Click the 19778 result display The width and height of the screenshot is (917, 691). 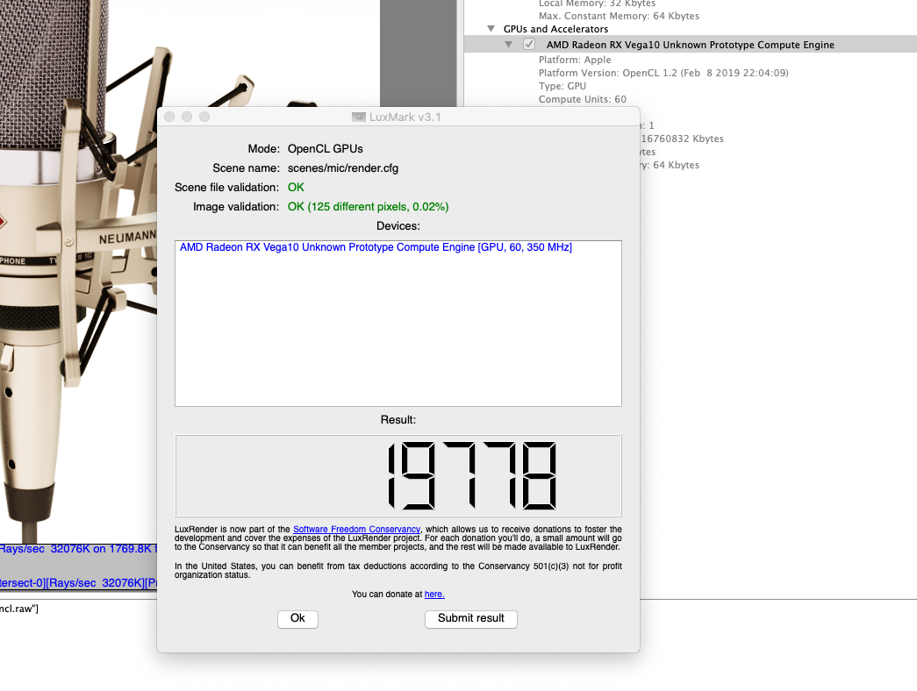tap(398, 475)
